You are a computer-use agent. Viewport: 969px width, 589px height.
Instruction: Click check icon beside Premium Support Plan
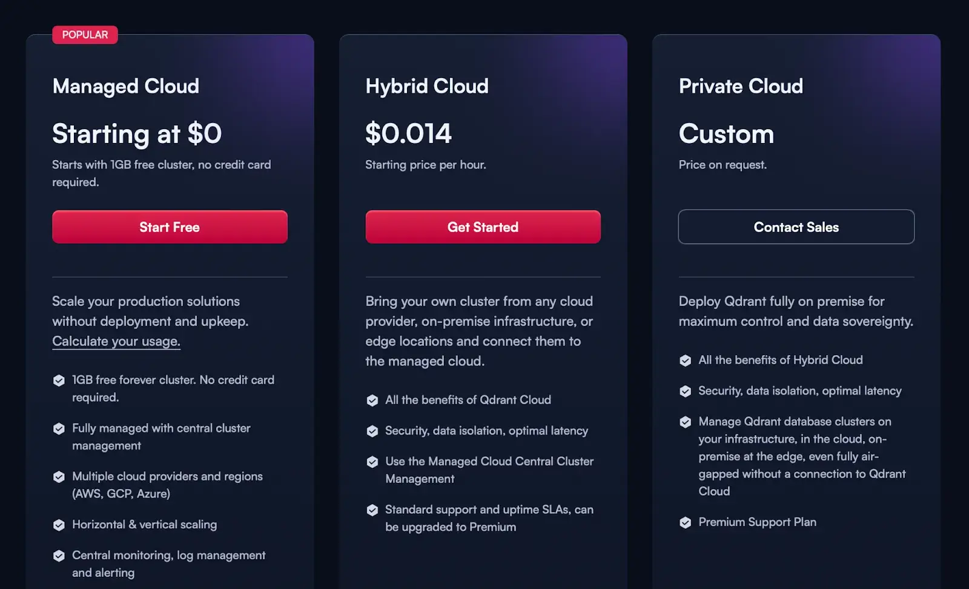686,522
